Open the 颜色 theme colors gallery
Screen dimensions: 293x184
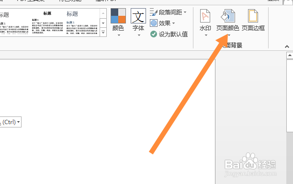coord(118,23)
